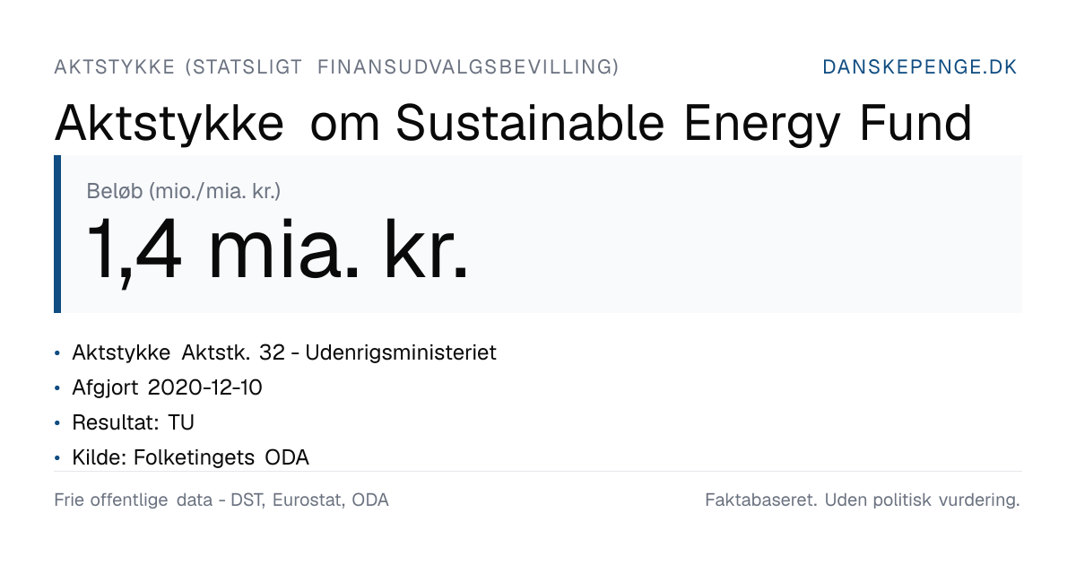Image resolution: width=1076 pixels, height=565 pixels.
Task: Click the Beløb (mio./mia. kr.) label
Action: pyautogui.click(x=184, y=190)
